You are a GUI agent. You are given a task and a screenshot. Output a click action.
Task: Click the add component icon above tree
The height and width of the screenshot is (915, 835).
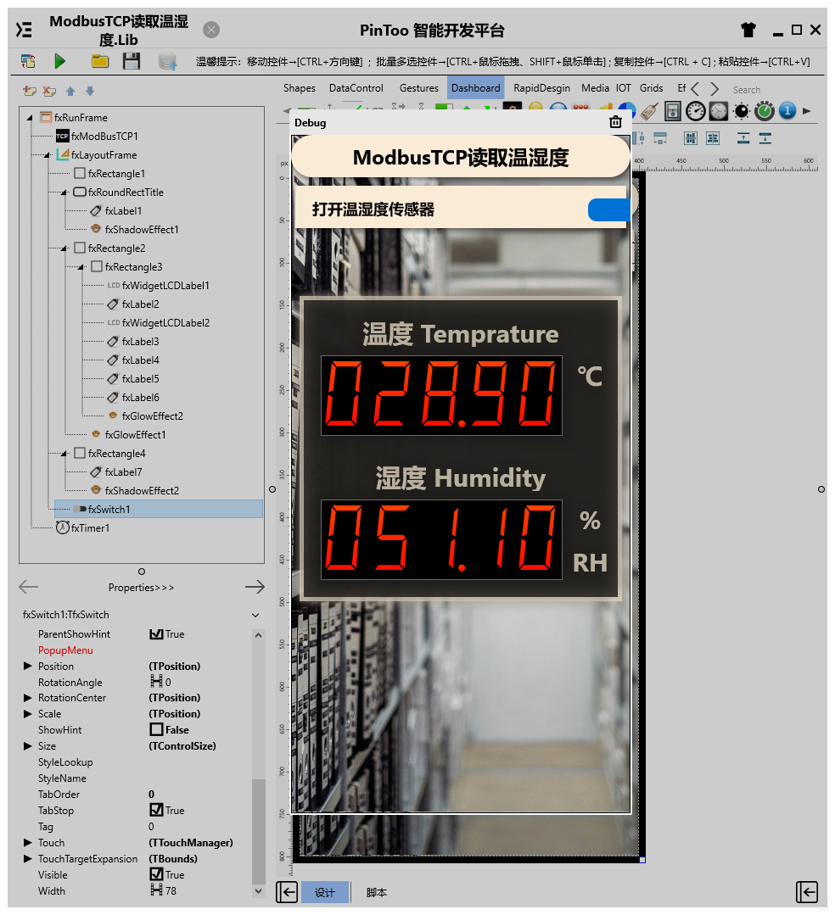(29, 91)
